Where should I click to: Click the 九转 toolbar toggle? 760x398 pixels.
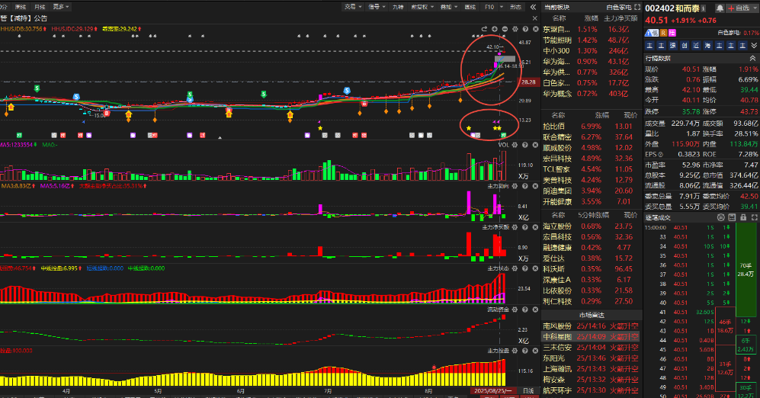398,7
